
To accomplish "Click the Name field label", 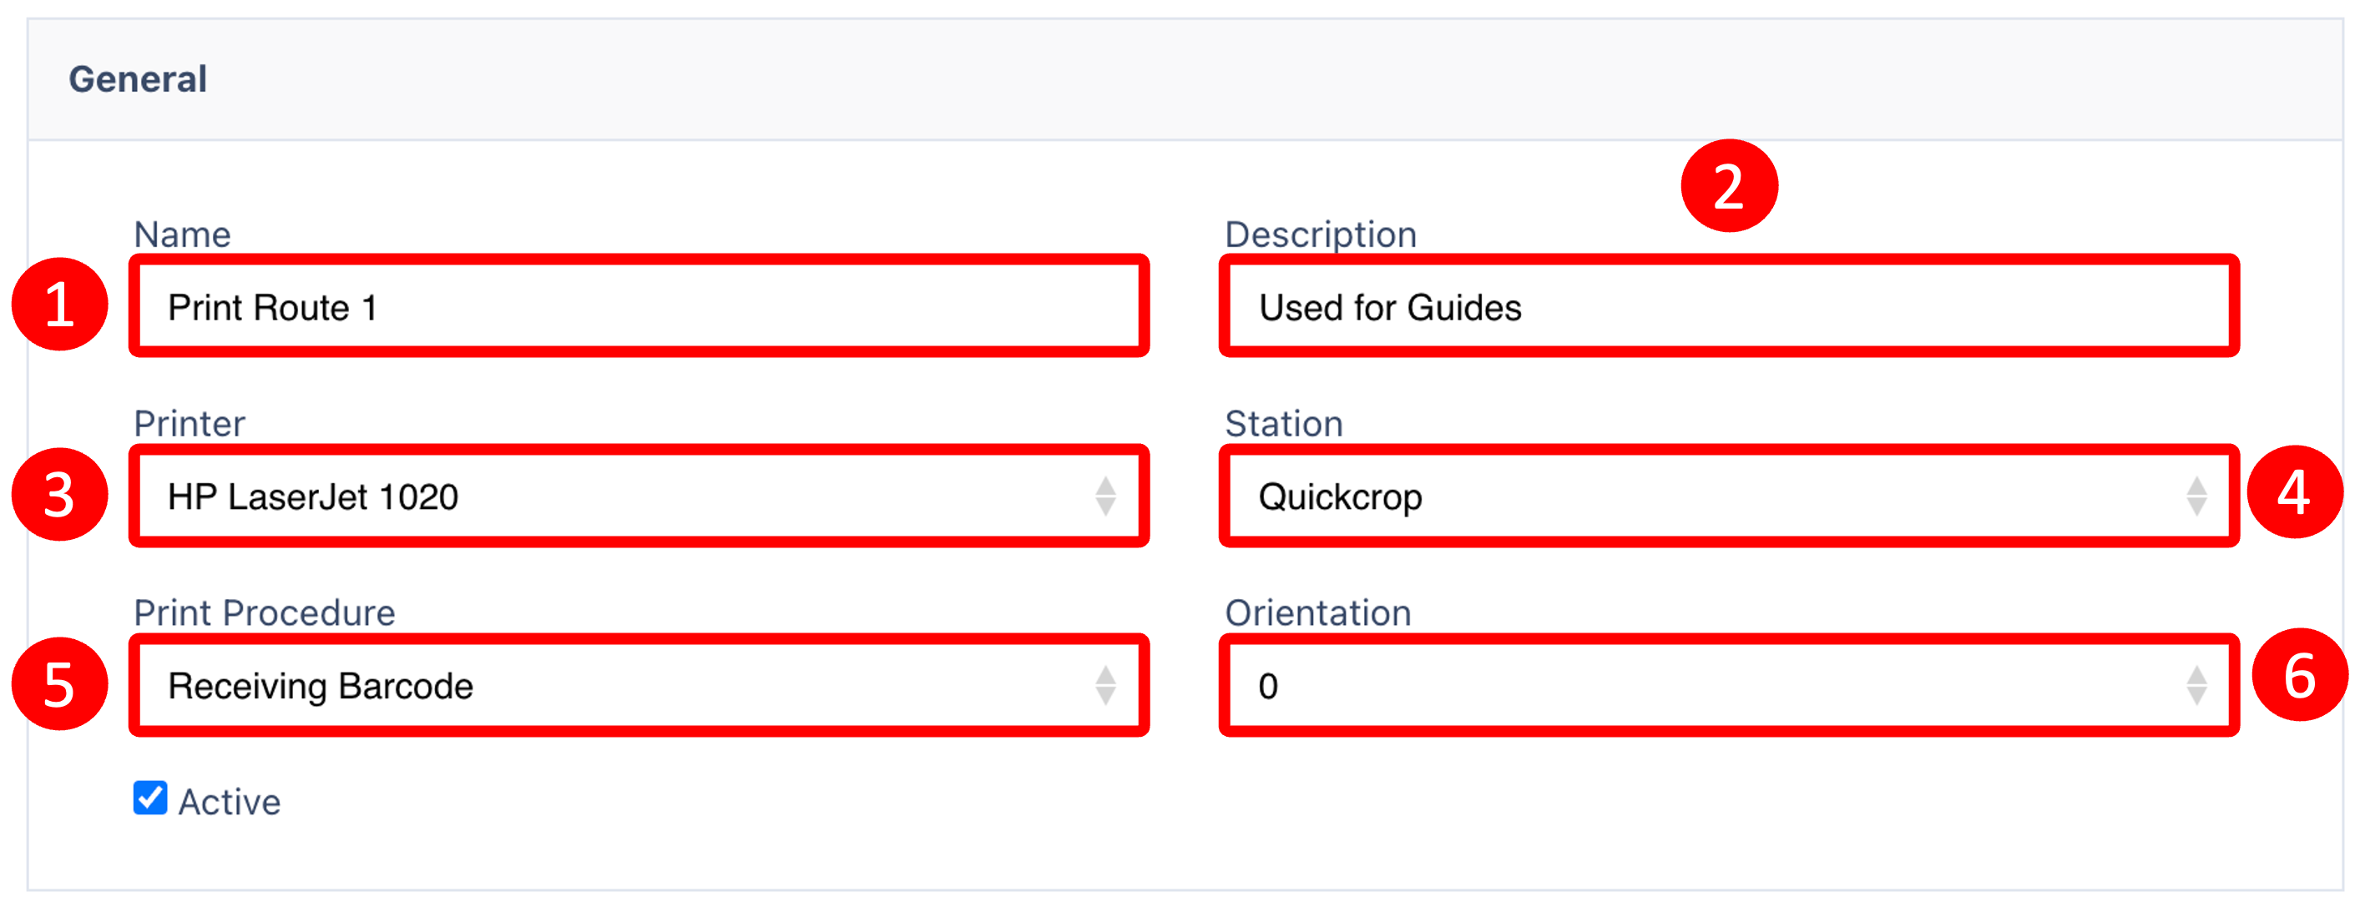I will click(x=182, y=234).
